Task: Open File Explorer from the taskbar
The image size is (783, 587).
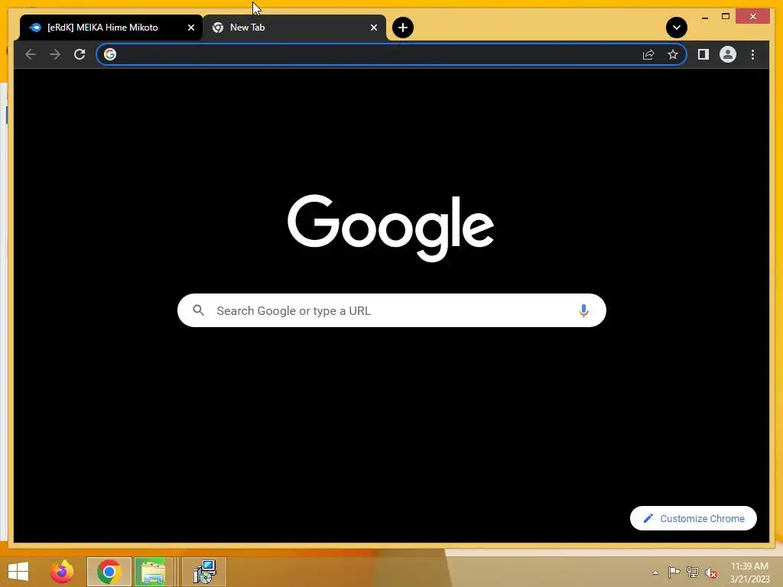Action: 153,572
